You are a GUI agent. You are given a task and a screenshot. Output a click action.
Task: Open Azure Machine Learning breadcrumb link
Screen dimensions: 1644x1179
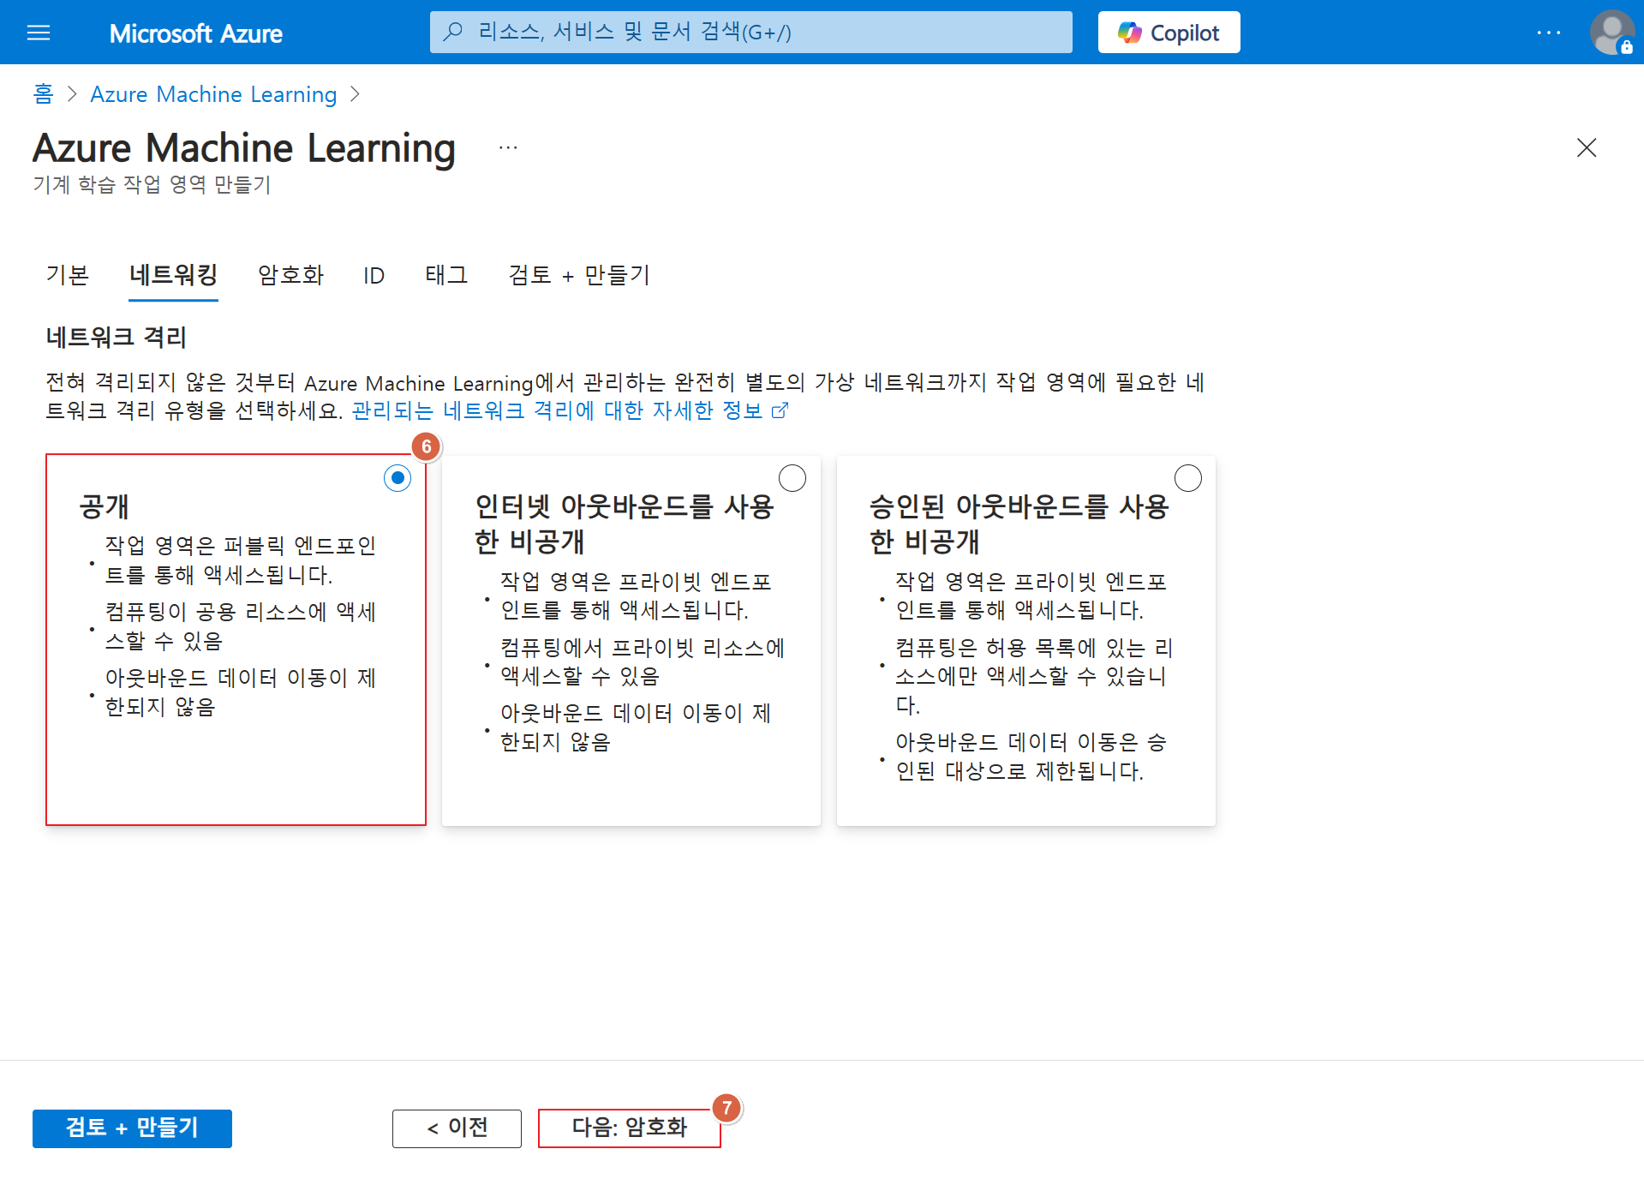(213, 94)
